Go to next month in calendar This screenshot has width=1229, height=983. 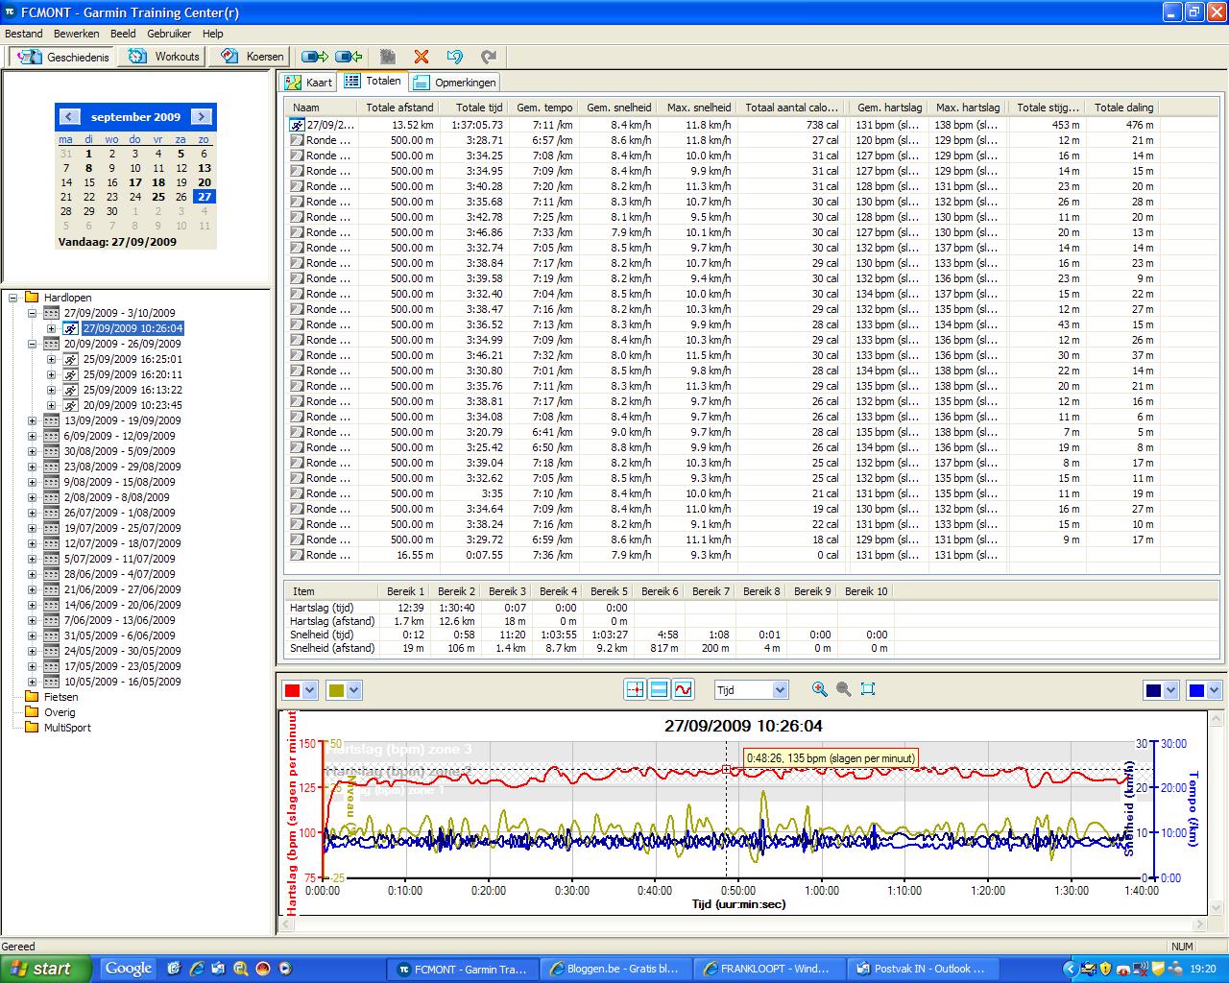202,116
